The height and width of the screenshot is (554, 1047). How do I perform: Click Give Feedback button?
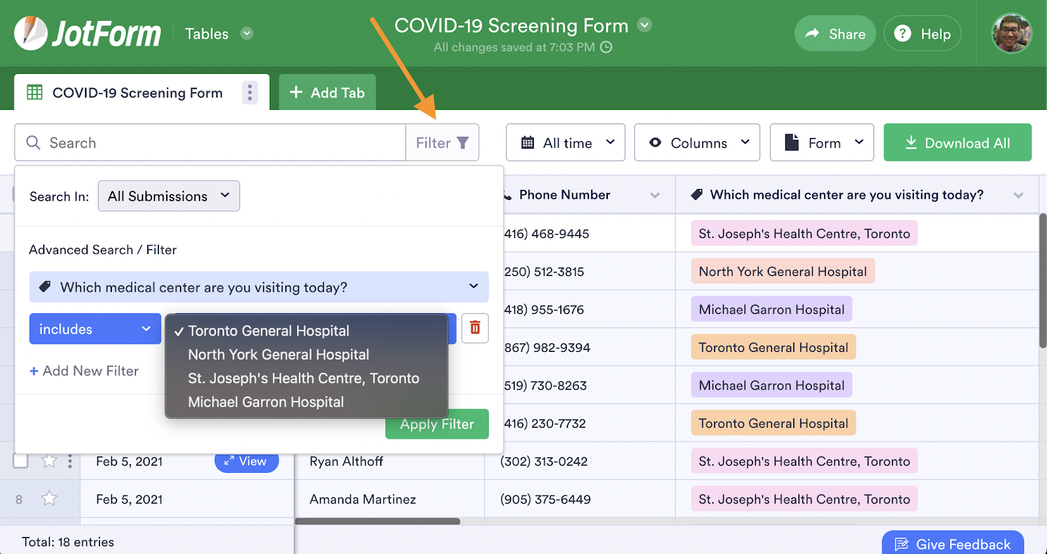(953, 543)
